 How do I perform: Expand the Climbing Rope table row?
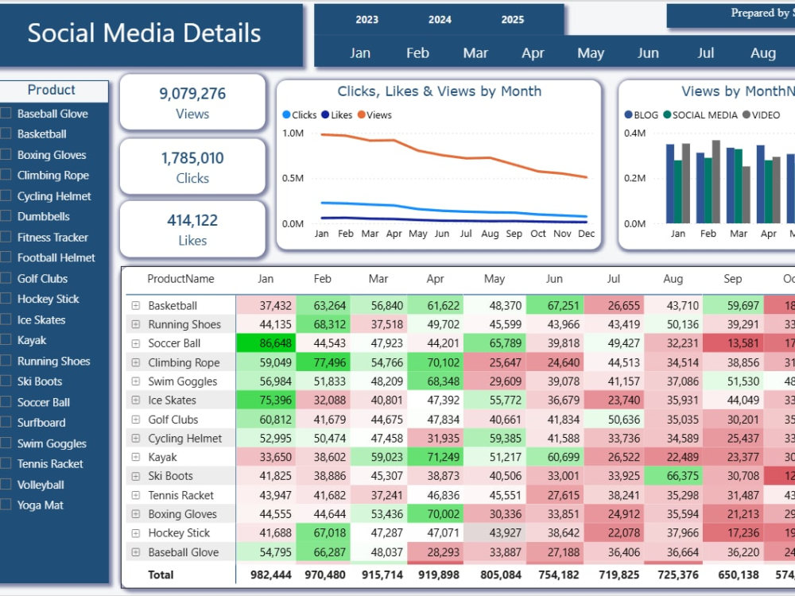click(x=135, y=362)
